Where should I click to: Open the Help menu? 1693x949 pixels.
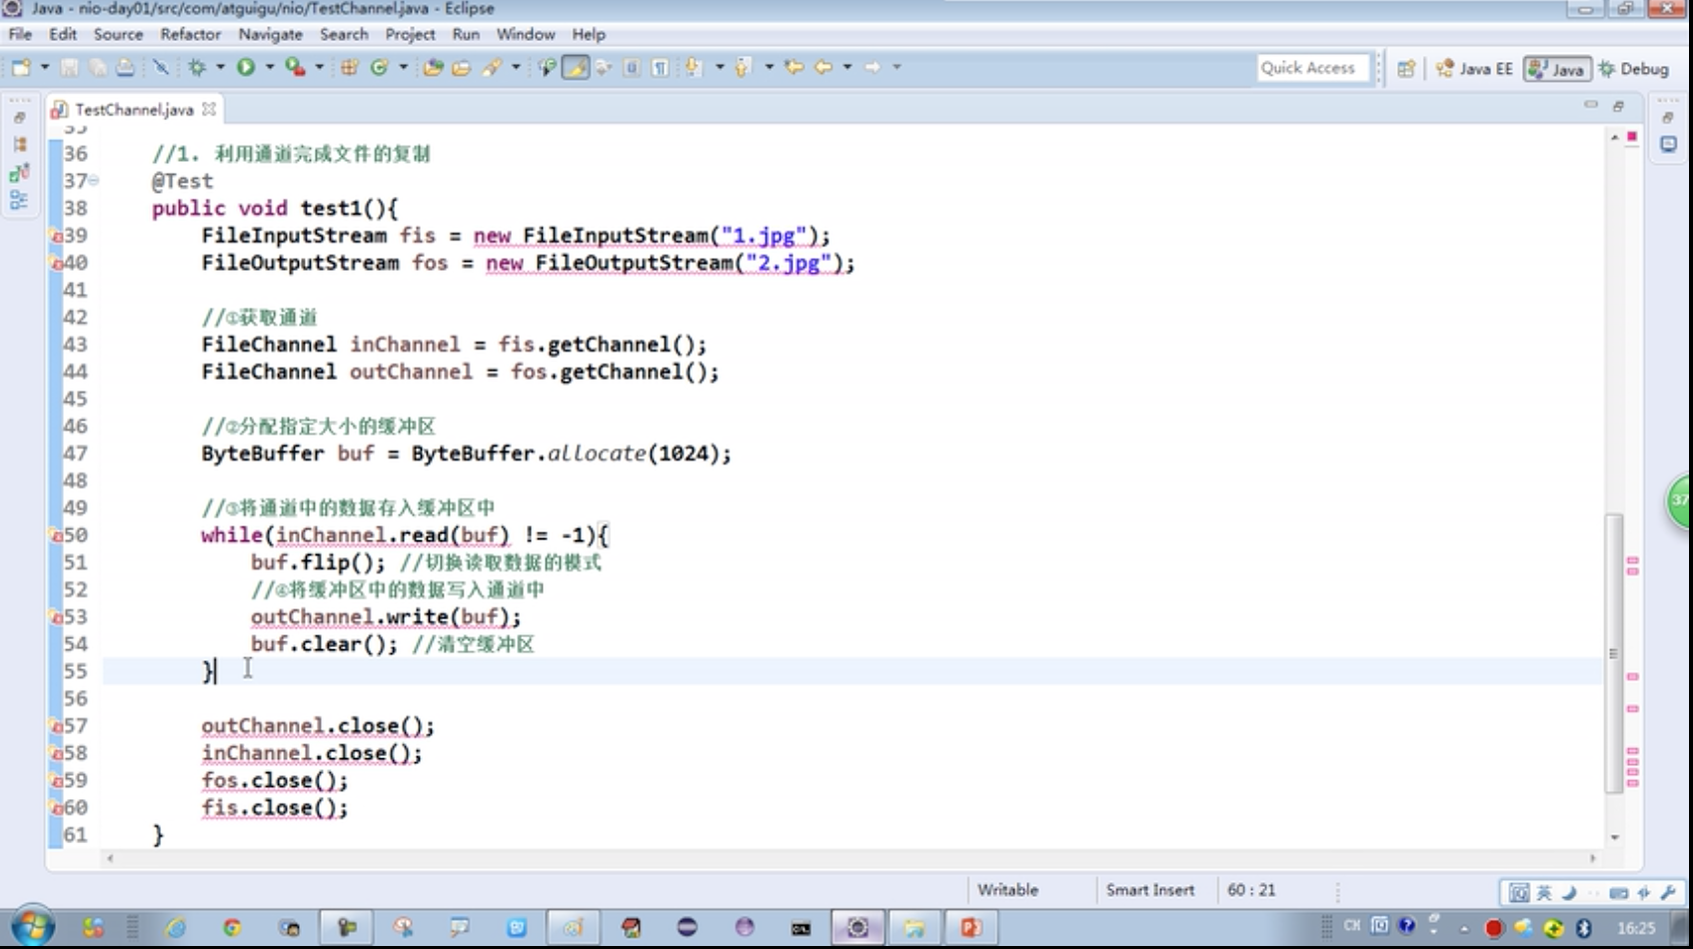pos(589,34)
